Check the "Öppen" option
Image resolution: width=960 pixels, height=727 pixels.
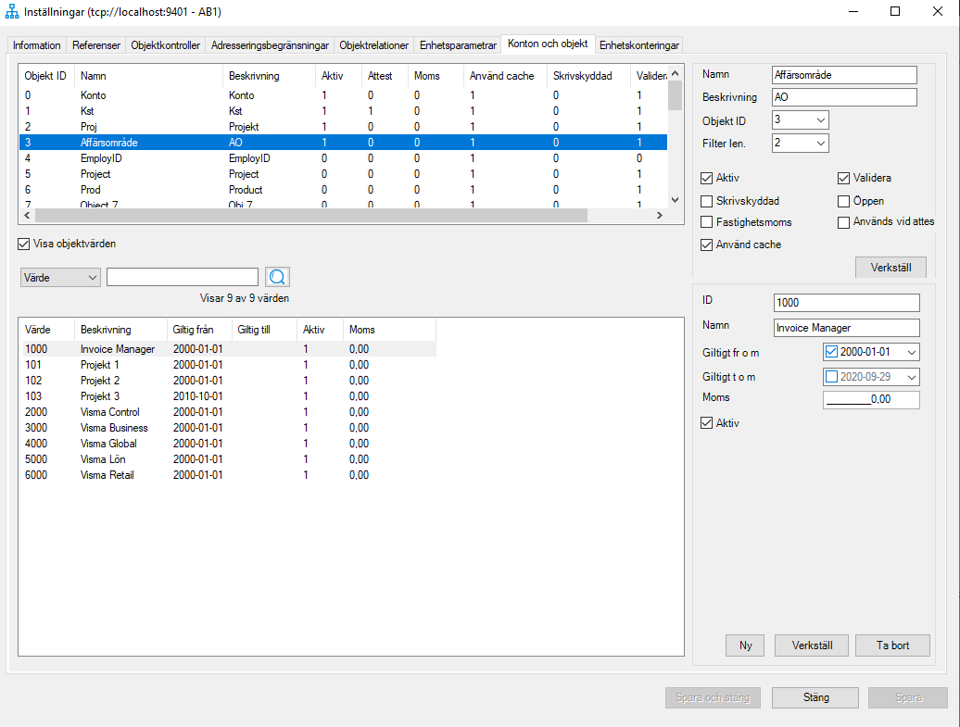pyautogui.click(x=842, y=201)
